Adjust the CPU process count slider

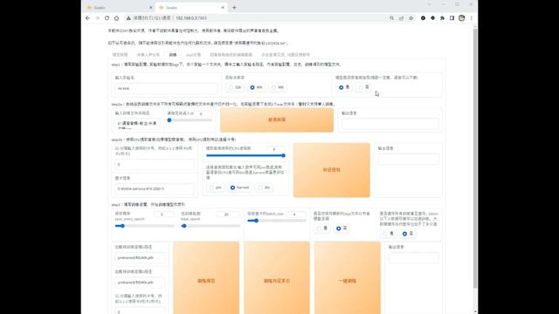245,155
